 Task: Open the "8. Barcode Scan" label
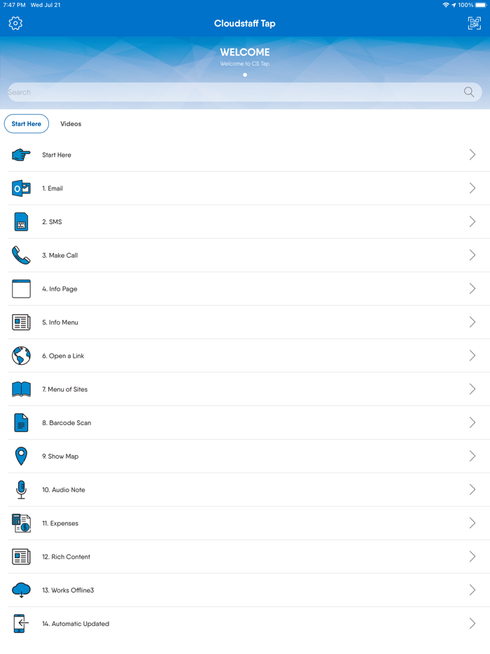(x=66, y=422)
